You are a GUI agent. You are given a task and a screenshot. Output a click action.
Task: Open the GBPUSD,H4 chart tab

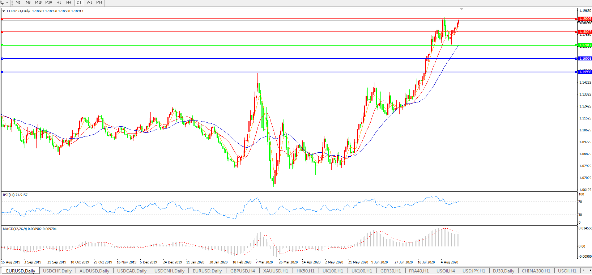point(242,271)
